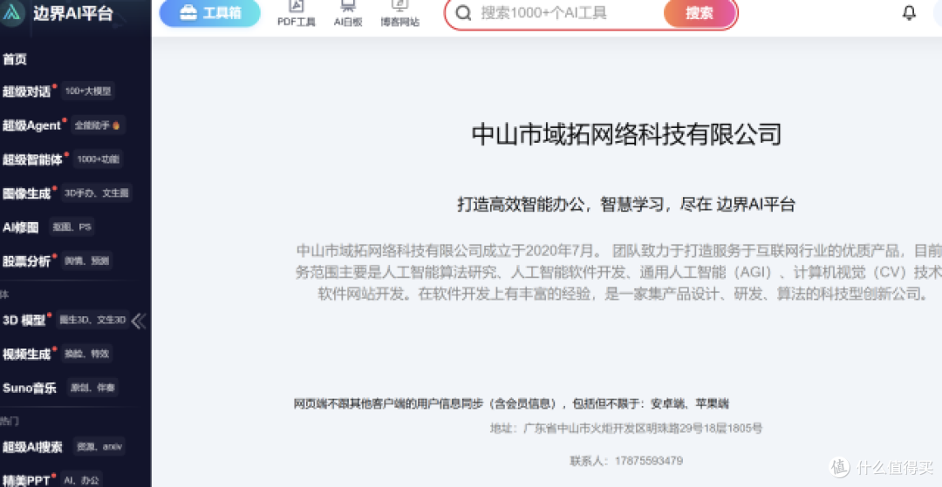Click the 换脸、特效 tag
Viewport: 942px width, 487px height.
click(87, 354)
